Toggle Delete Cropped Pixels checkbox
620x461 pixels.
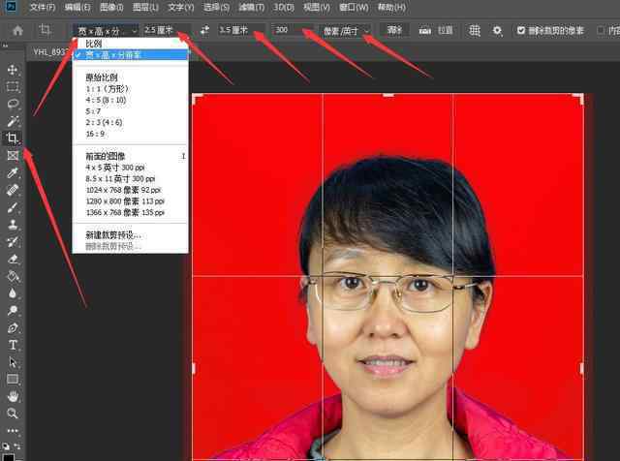click(521, 30)
